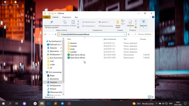Screen dimensions: 189x106
Task: Open the Move to dropdown
Action: [x=89, y=22]
